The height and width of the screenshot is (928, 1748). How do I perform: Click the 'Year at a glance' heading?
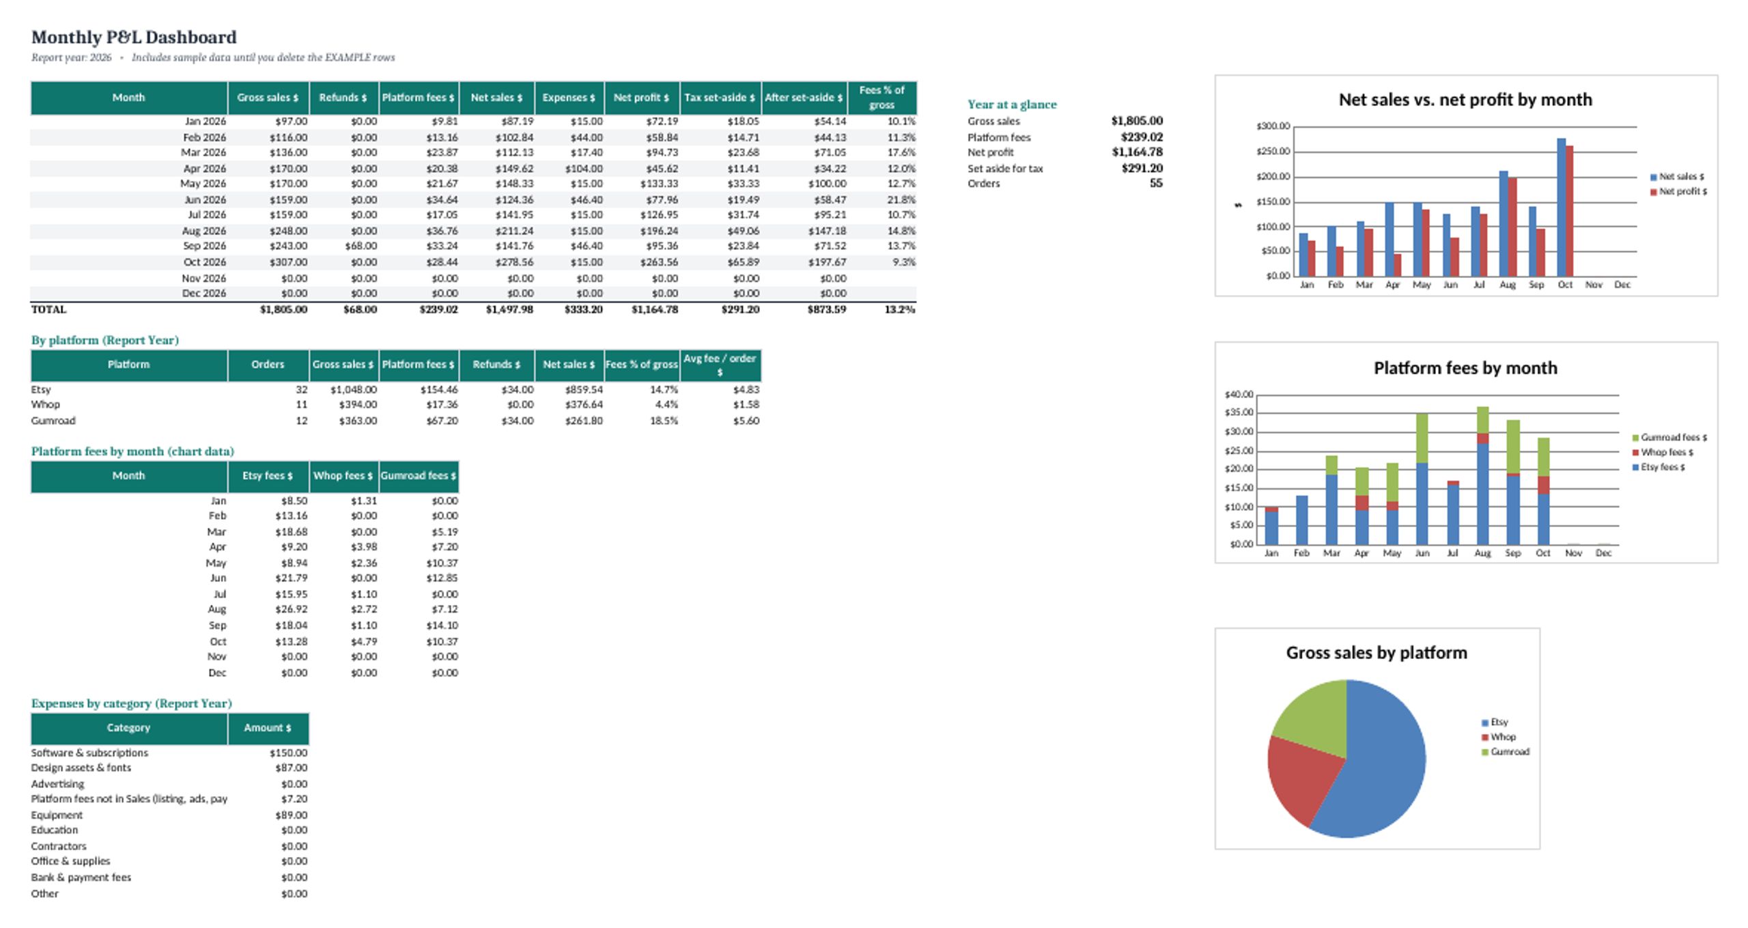click(x=1012, y=104)
